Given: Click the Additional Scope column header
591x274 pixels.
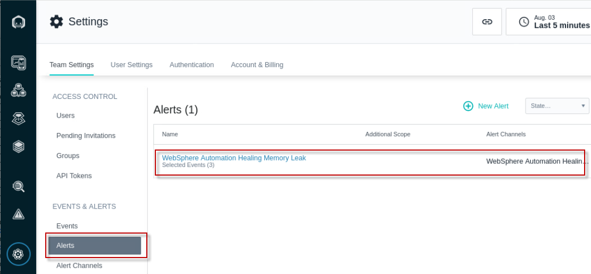Looking at the screenshot, I should (387, 134).
